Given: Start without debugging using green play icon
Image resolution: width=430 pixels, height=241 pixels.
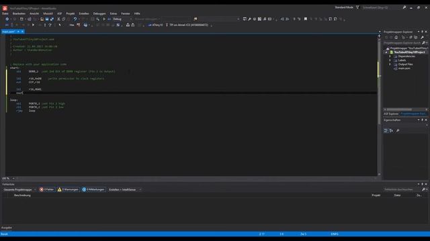Looking at the screenshot, I should click(104, 19).
